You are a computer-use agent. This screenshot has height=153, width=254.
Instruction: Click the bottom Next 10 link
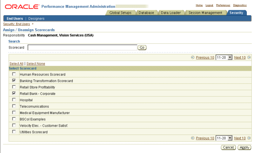pos(240,138)
